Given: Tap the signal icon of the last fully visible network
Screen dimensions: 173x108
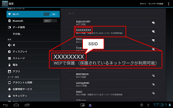Looking at the screenshot, I should [153, 93].
